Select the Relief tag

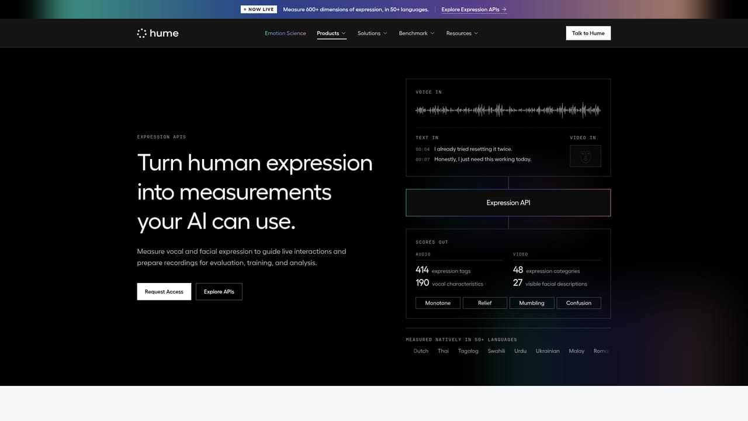pyautogui.click(x=485, y=303)
